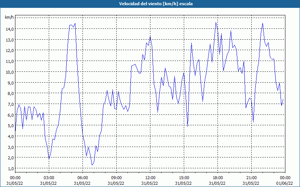This screenshot has width=300, height=187.
Task: Click the y-axis value 1,0
Action: (11, 169)
